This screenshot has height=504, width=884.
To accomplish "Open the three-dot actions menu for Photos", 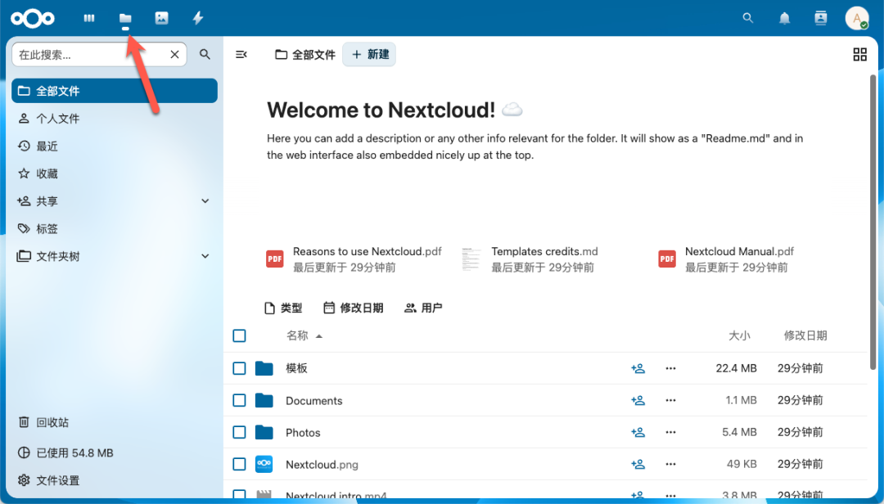I will 670,432.
